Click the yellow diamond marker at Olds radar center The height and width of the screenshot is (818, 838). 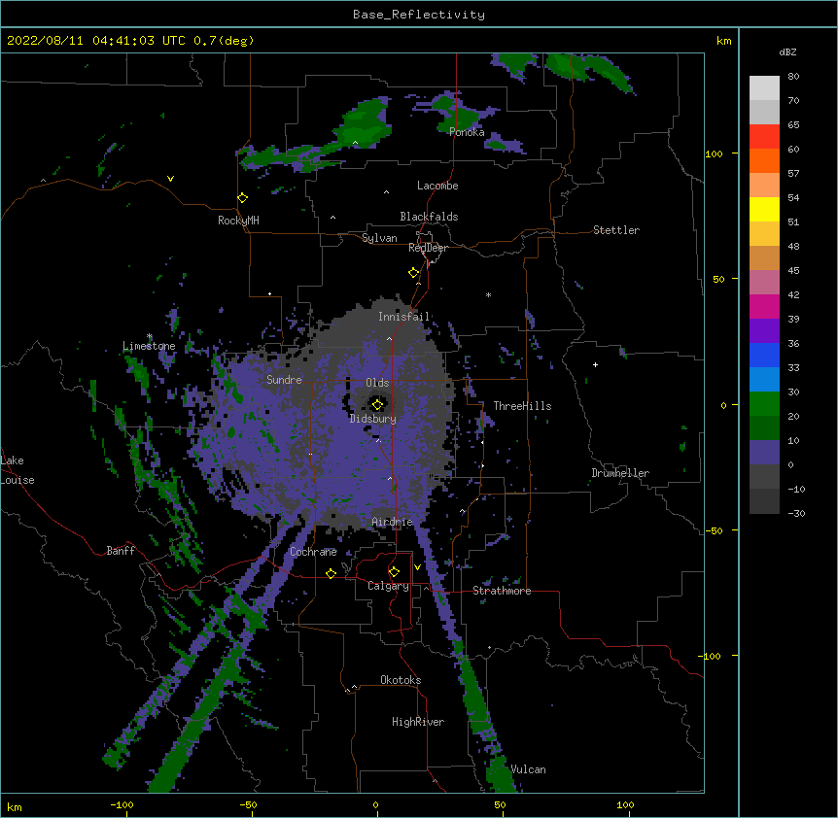(x=378, y=405)
